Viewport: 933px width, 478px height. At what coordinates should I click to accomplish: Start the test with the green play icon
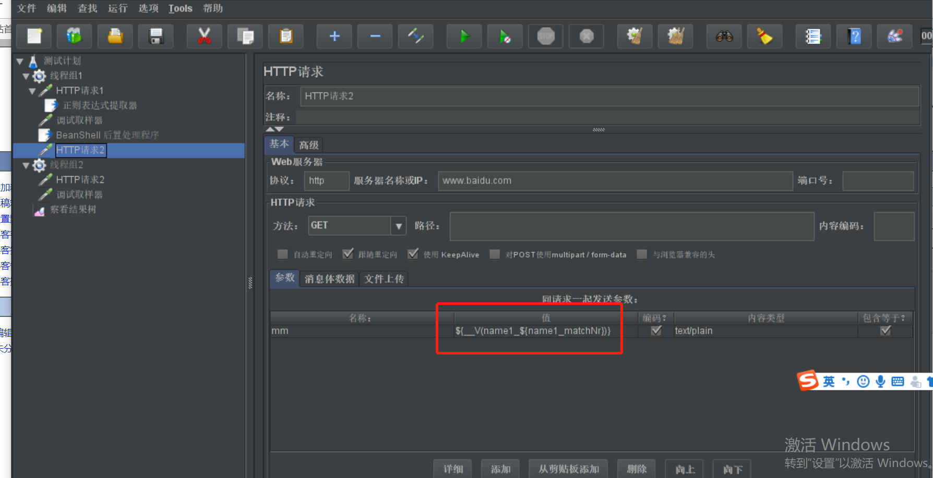[464, 36]
